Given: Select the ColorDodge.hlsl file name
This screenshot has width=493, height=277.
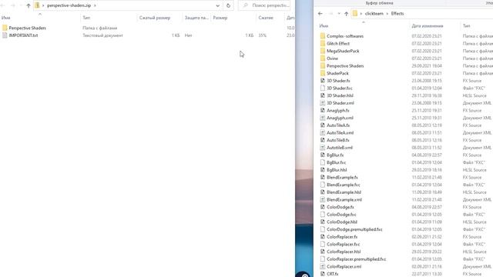Looking at the screenshot, I should [x=342, y=222].
